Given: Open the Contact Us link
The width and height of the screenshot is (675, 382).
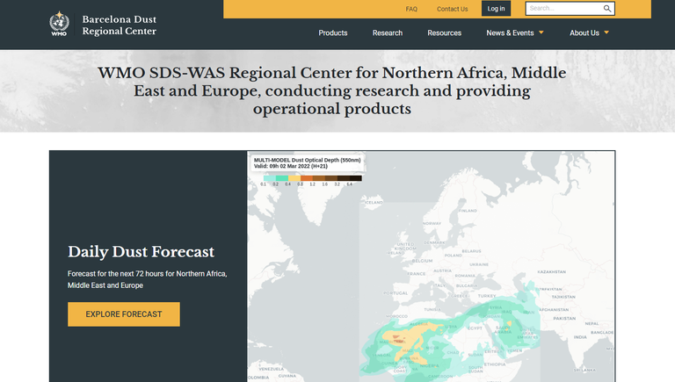Looking at the screenshot, I should tap(453, 9).
